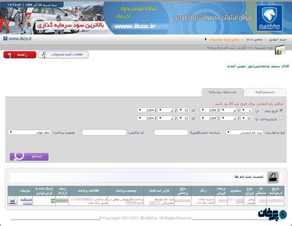This screenshot has height=226, width=292.
Task: Click the Iran Khodro horse logo
Action: click(269, 18)
